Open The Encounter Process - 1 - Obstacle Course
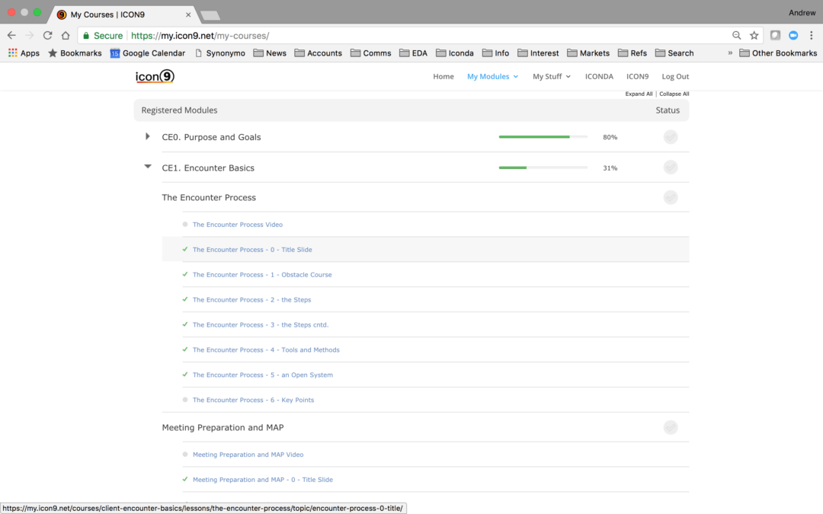Image resolution: width=823 pixels, height=514 pixels. tap(262, 275)
